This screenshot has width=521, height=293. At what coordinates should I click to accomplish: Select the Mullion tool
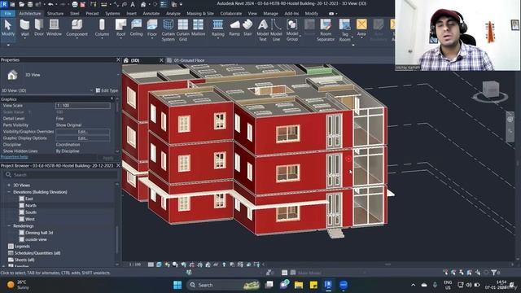tap(198, 28)
